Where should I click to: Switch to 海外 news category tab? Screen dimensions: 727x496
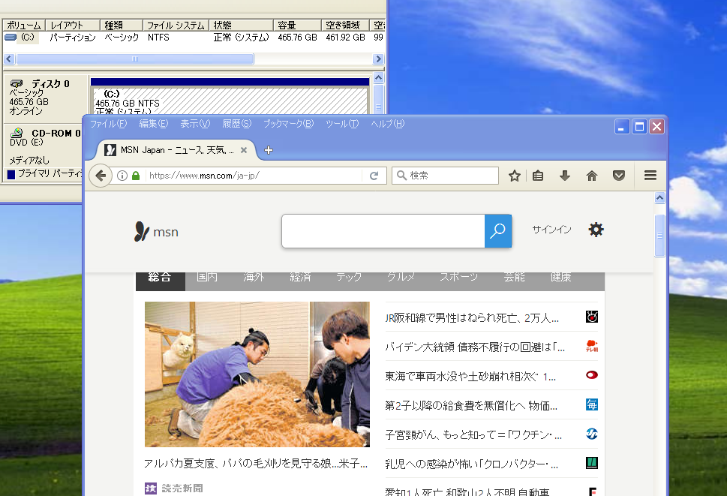tap(254, 278)
